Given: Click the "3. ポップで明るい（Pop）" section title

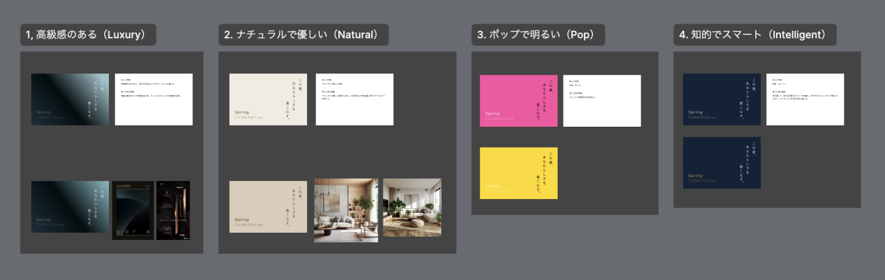Looking at the screenshot, I should pos(538,35).
